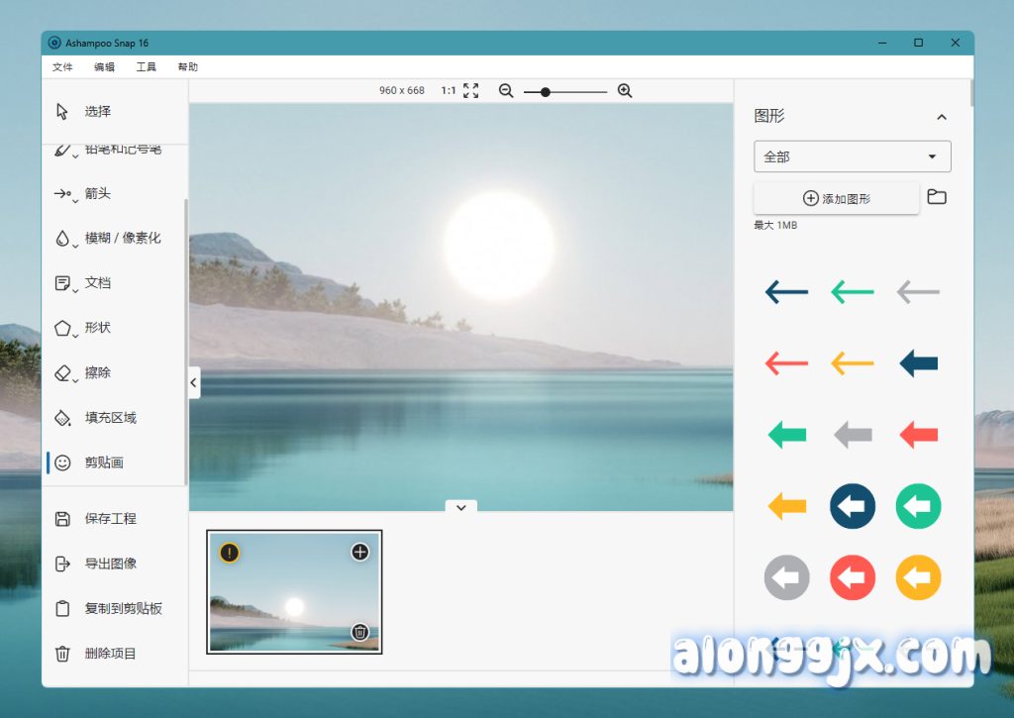Screen dimensions: 1014x718
Task: Click the chevron below the canvas
Action: click(x=460, y=506)
